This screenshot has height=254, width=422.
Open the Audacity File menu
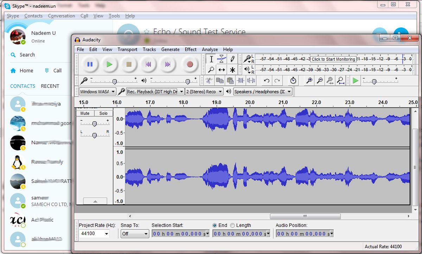(81, 50)
